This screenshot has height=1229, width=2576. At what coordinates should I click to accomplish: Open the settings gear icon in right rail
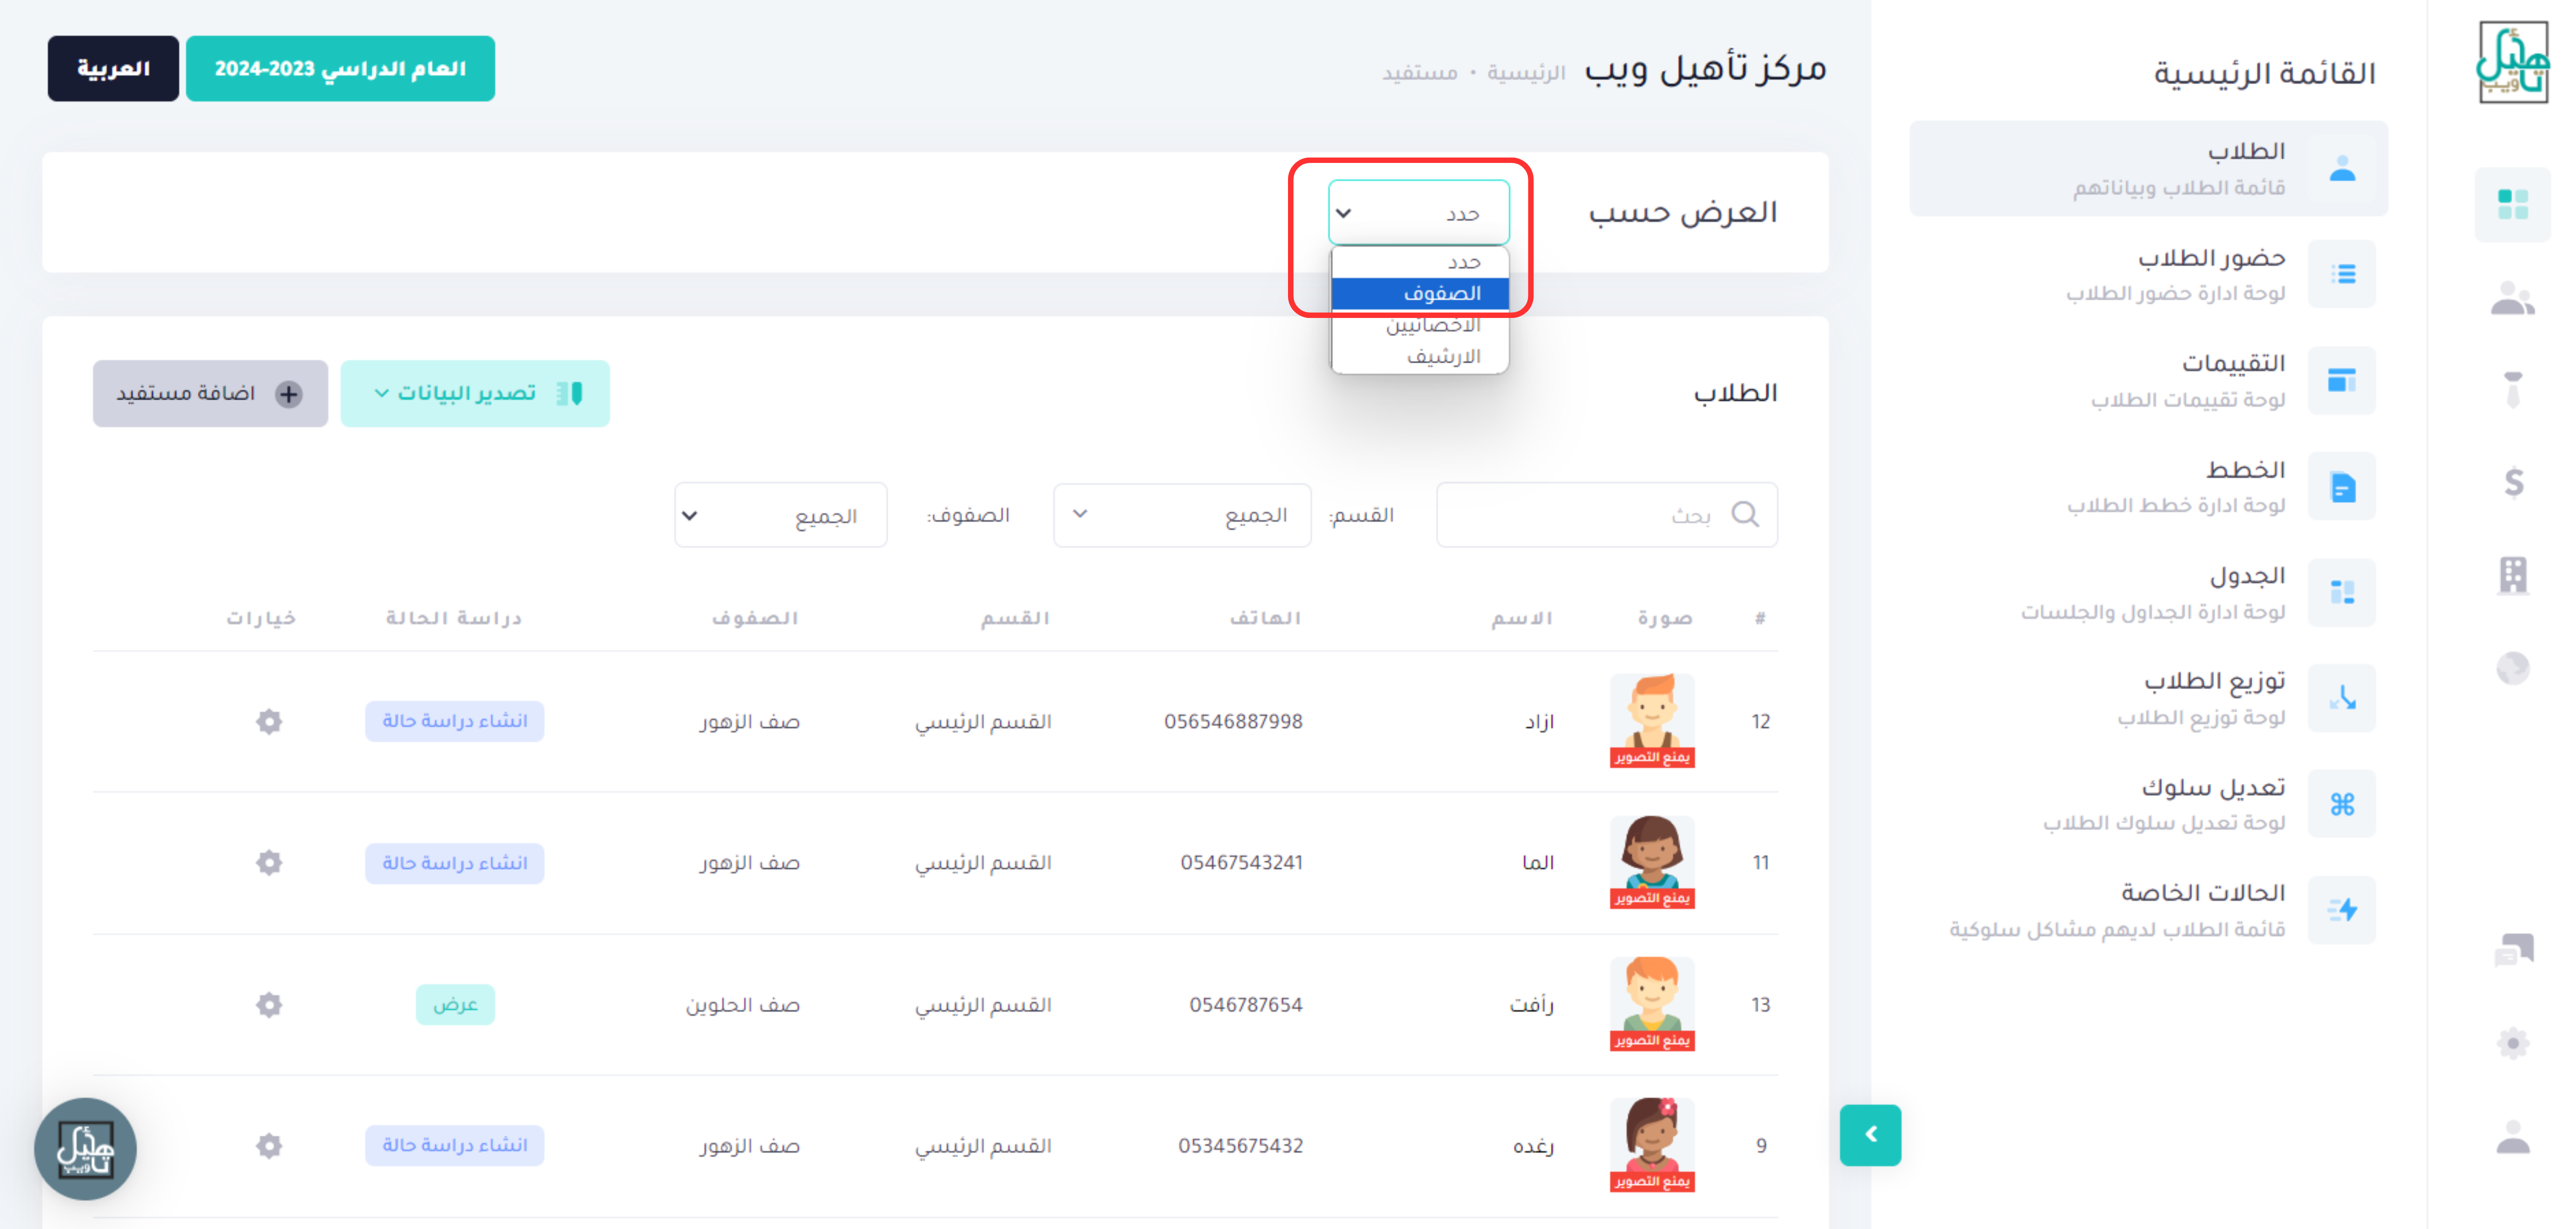pyautogui.click(x=2513, y=1043)
